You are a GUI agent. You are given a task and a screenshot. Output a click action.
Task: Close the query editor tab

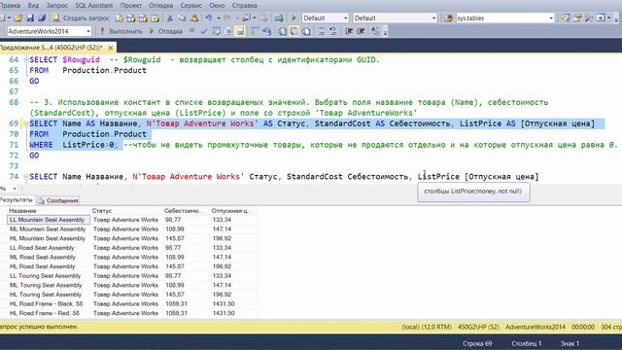111,48
